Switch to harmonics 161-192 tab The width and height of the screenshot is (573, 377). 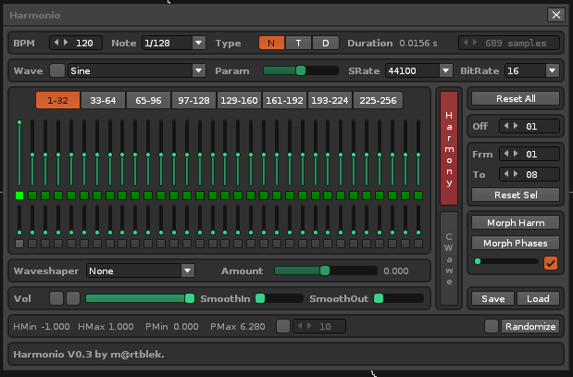pos(284,100)
